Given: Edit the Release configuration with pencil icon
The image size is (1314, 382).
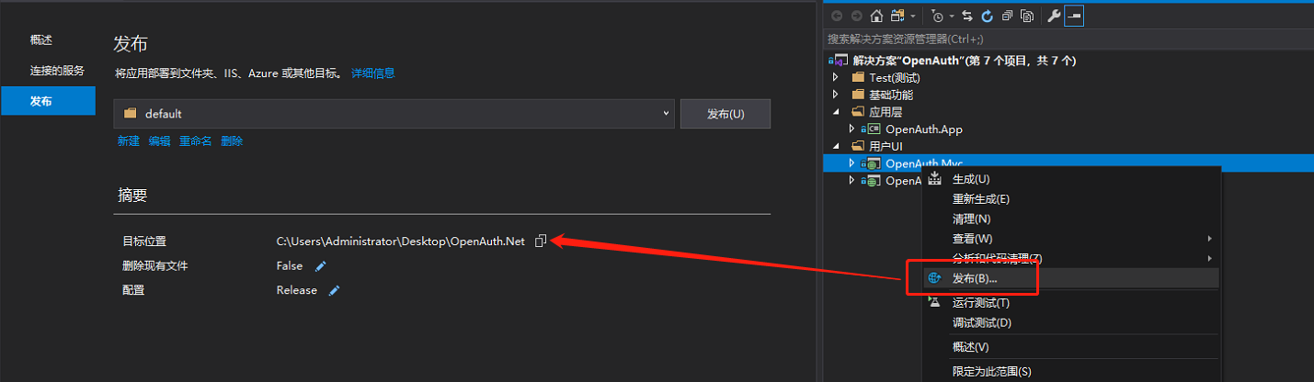Looking at the screenshot, I should 335,290.
